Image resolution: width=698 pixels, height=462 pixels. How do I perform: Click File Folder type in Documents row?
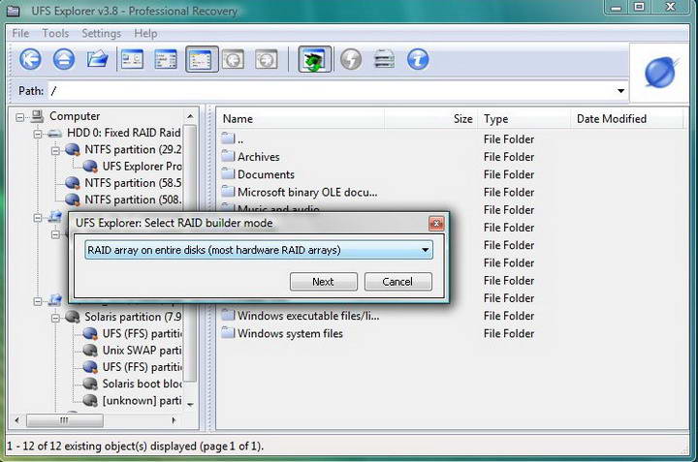pos(509,174)
